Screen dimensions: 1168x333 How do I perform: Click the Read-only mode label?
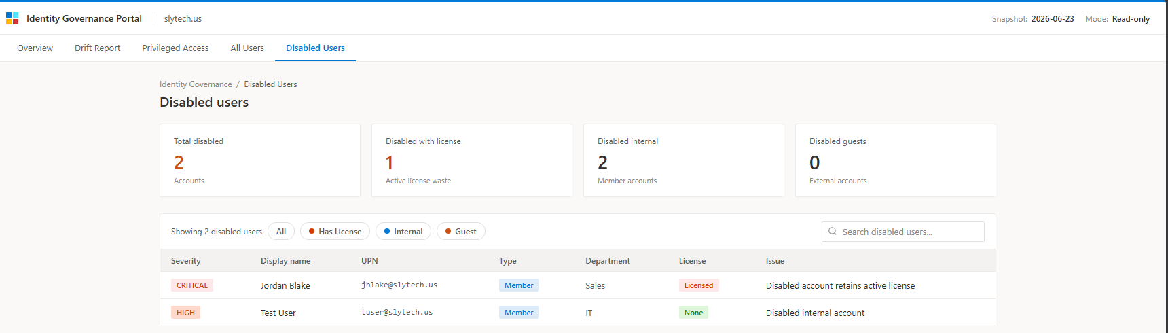[x=1131, y=19]
